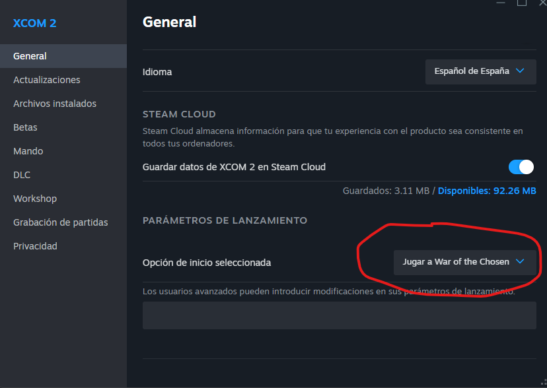Close the properties window
Viewport: 547px width, 388px height.
(543, 3)
